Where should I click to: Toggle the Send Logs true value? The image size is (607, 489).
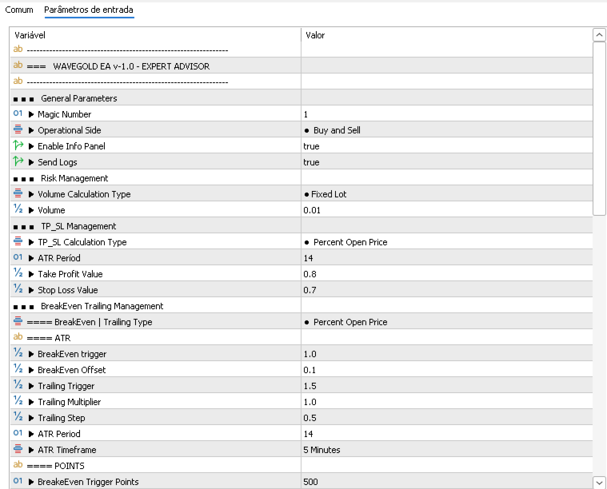click(311, 162)
